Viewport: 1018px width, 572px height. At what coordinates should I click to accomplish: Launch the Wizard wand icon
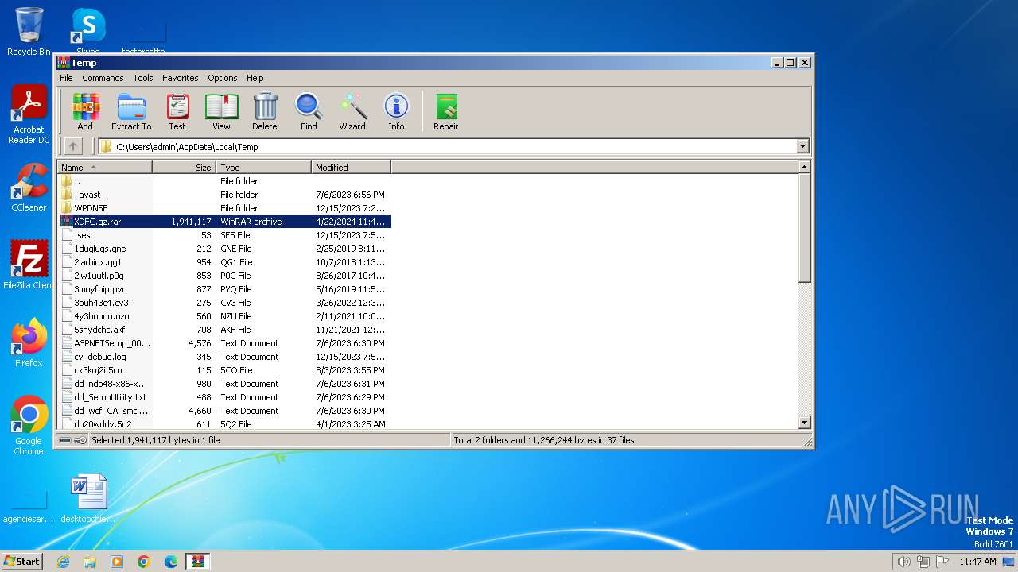pos(352,111)
